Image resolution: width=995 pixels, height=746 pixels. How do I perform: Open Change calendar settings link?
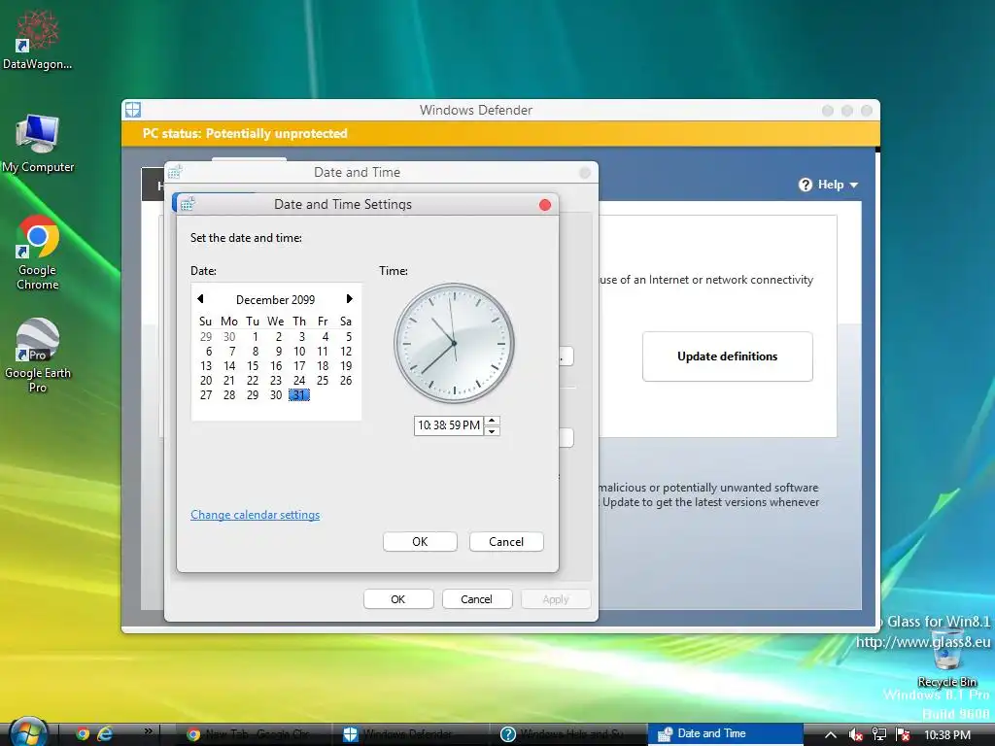coord(256,515)
